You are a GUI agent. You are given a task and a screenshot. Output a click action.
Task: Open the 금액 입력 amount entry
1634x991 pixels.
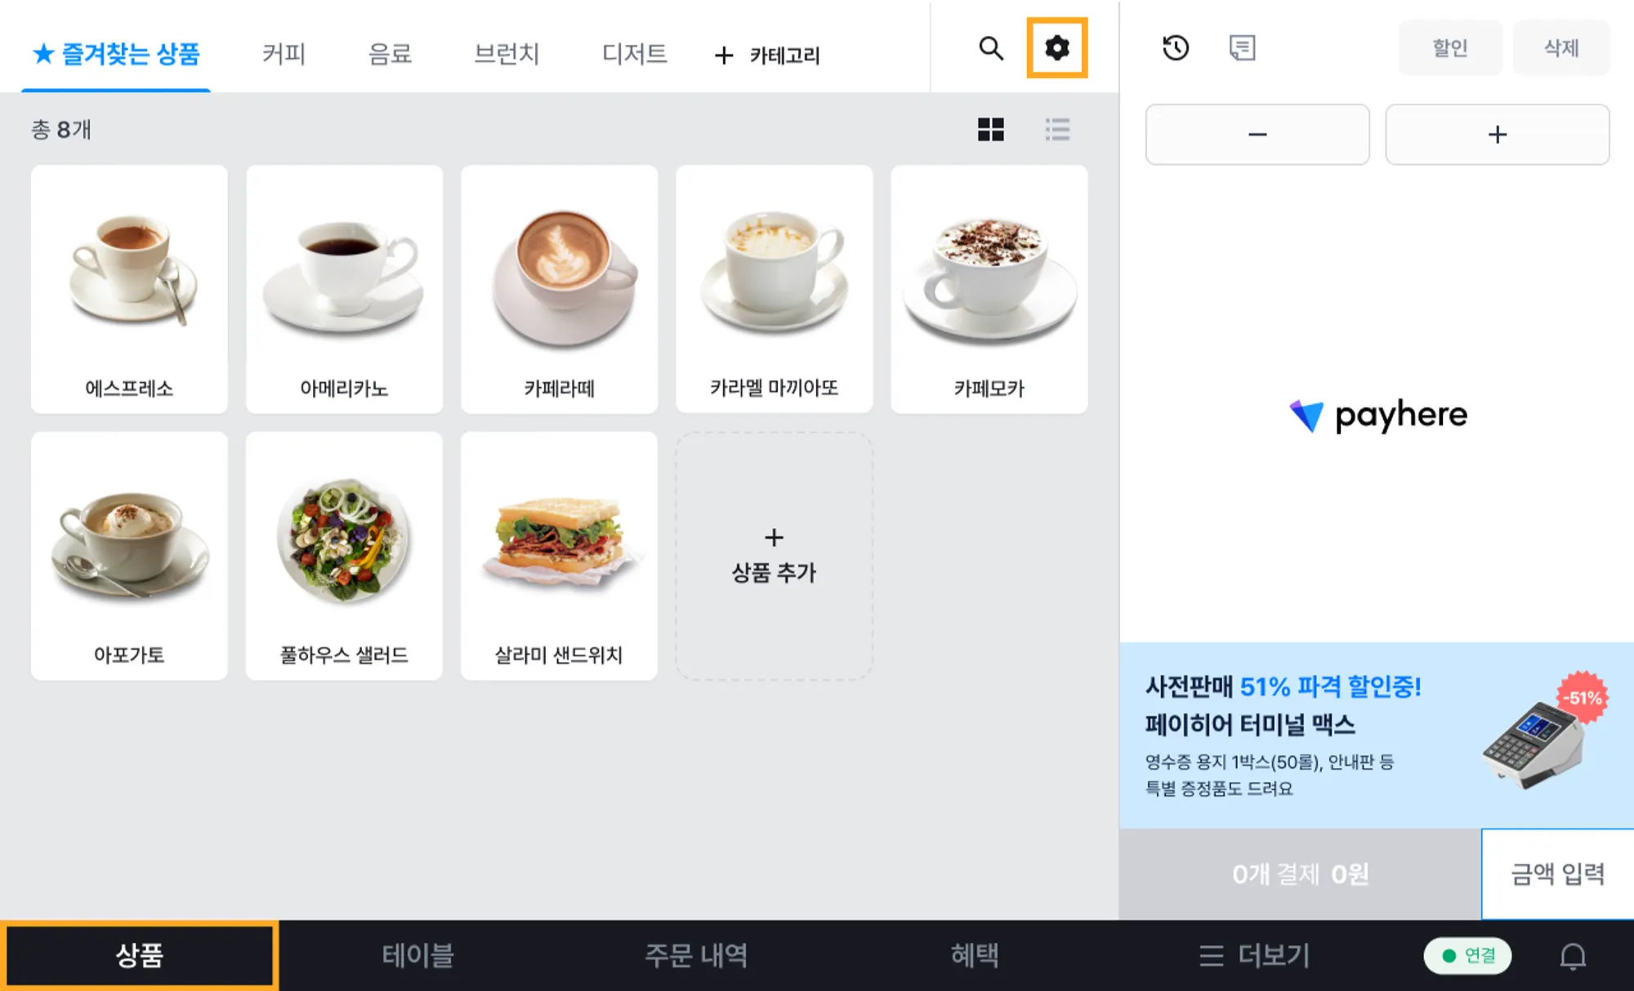coord(1557,874)
